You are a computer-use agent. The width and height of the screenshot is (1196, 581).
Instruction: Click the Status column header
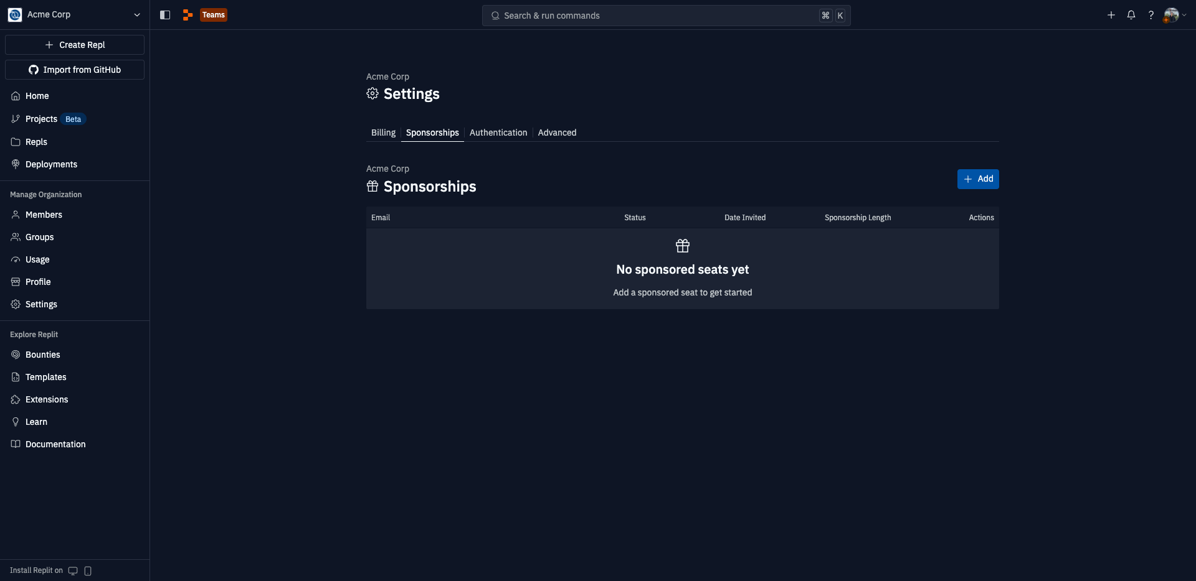(635, 218)
